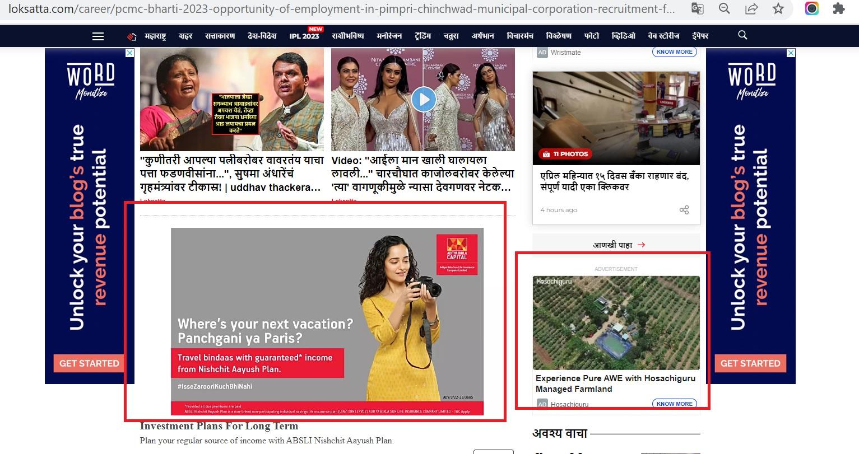Open the चतुरा menu item
The image size is (859, 454).
(x=451, y=36)
